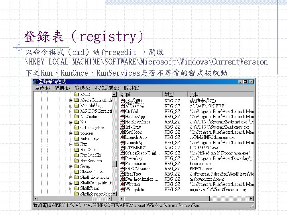The image size is (287, 215).
Task: Select the RunServices folder icon
Action: (x=77, y=160)
